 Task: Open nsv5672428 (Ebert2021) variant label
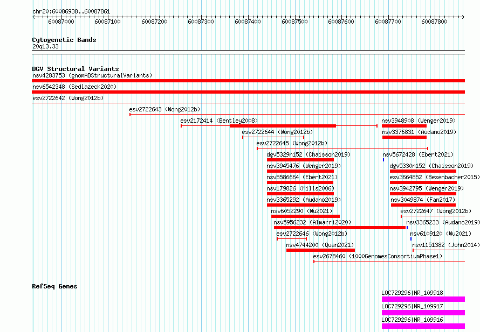coord(418,154)
